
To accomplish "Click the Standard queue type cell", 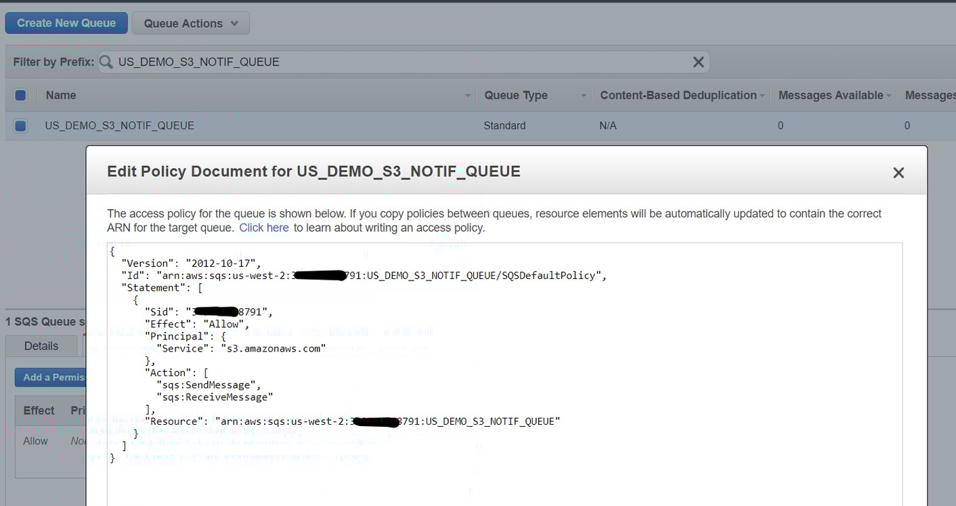I will [504, 125].
